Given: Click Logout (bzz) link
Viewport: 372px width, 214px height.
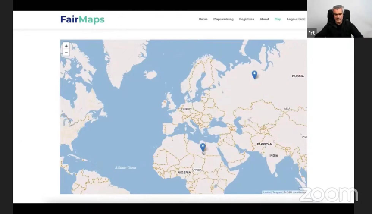Looking at the screenshot, I should [x=296, y=19].
